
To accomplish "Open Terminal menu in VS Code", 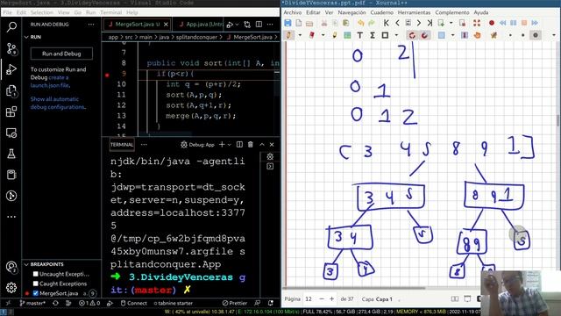I will point(111,12).
